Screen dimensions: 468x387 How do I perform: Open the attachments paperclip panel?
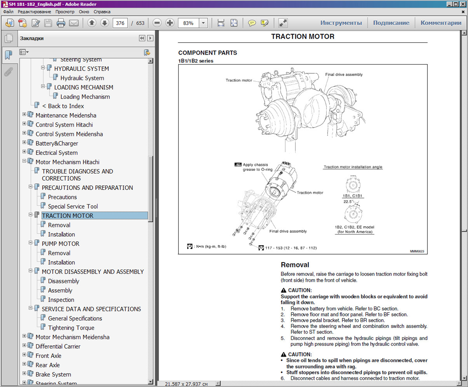9,72
